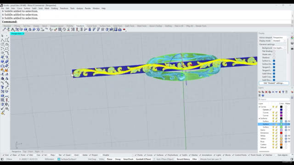
Task: Select the White layer row
Action: (x=274, y=136)
